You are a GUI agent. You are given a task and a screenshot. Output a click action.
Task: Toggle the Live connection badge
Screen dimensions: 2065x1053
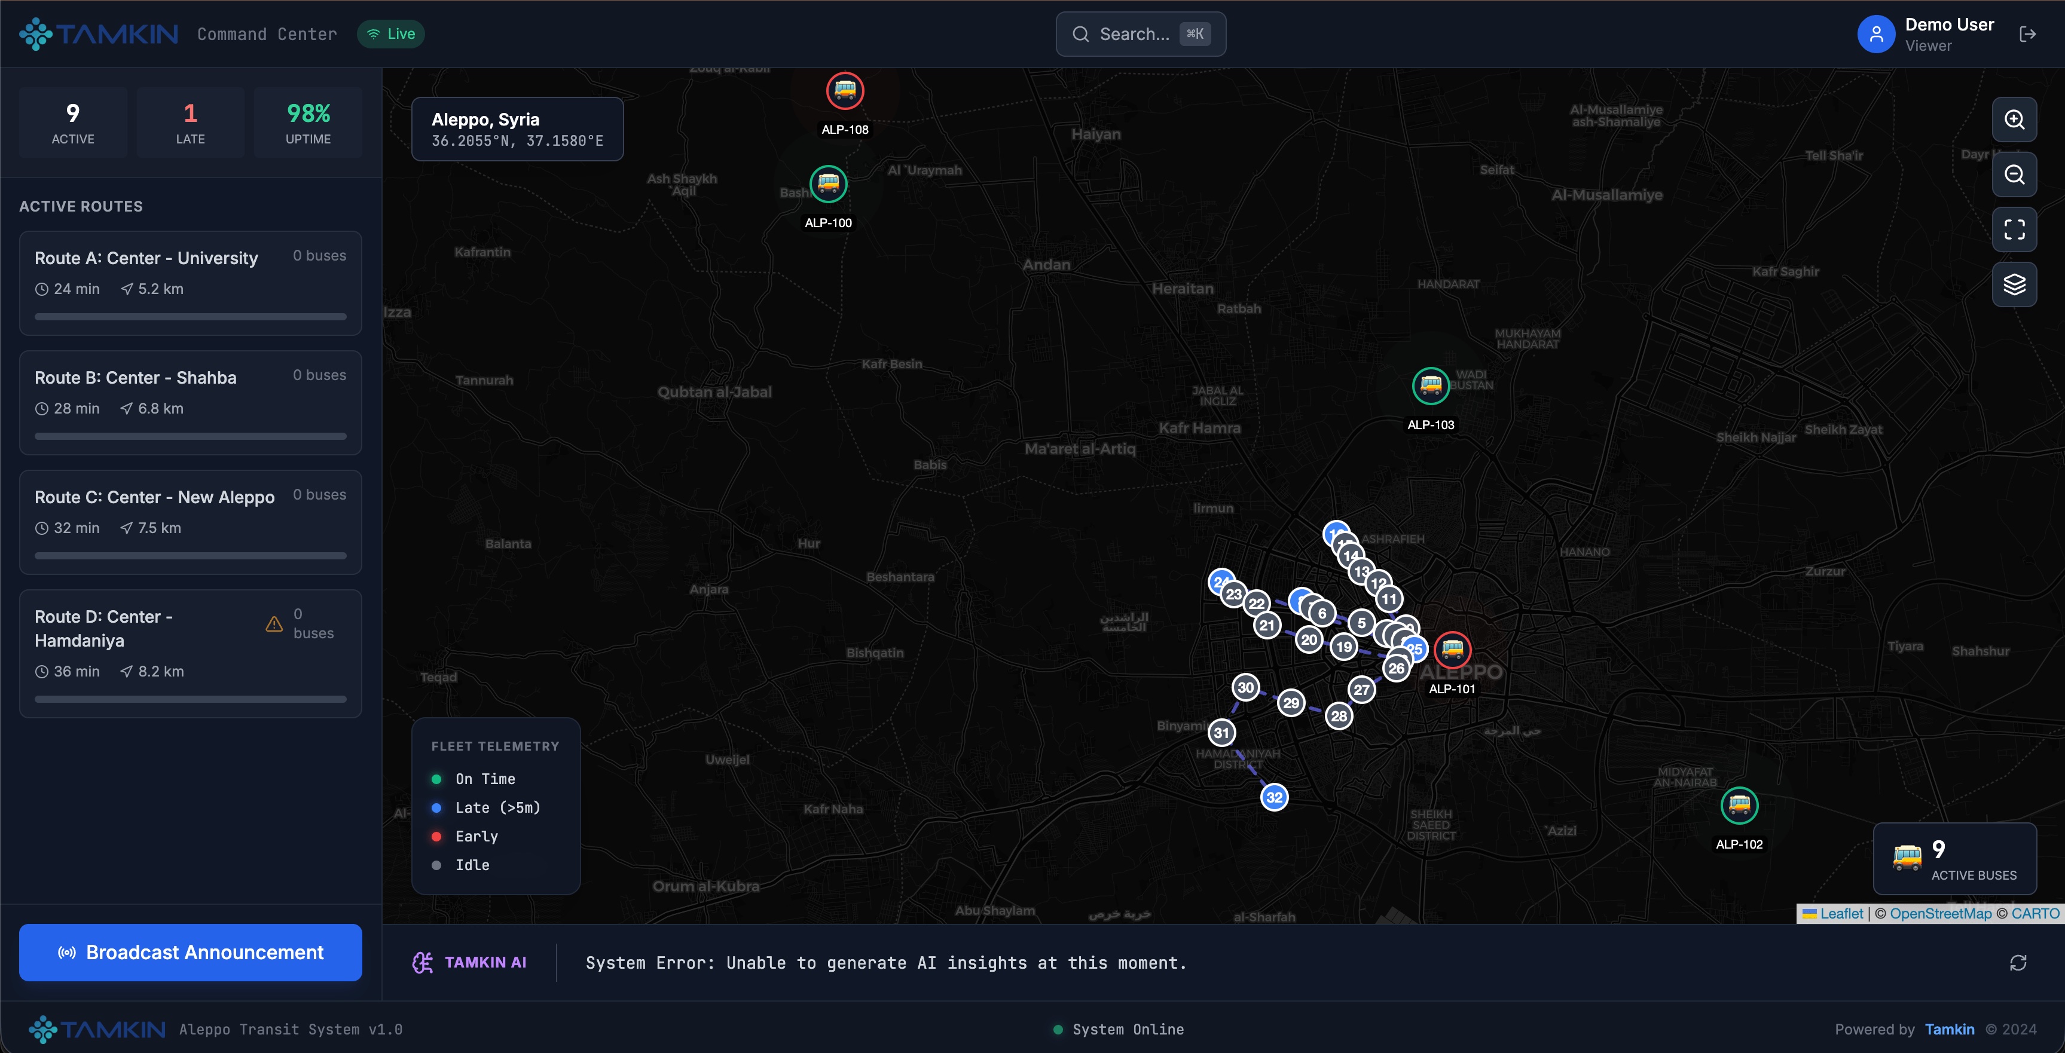[x=391, y=33]
